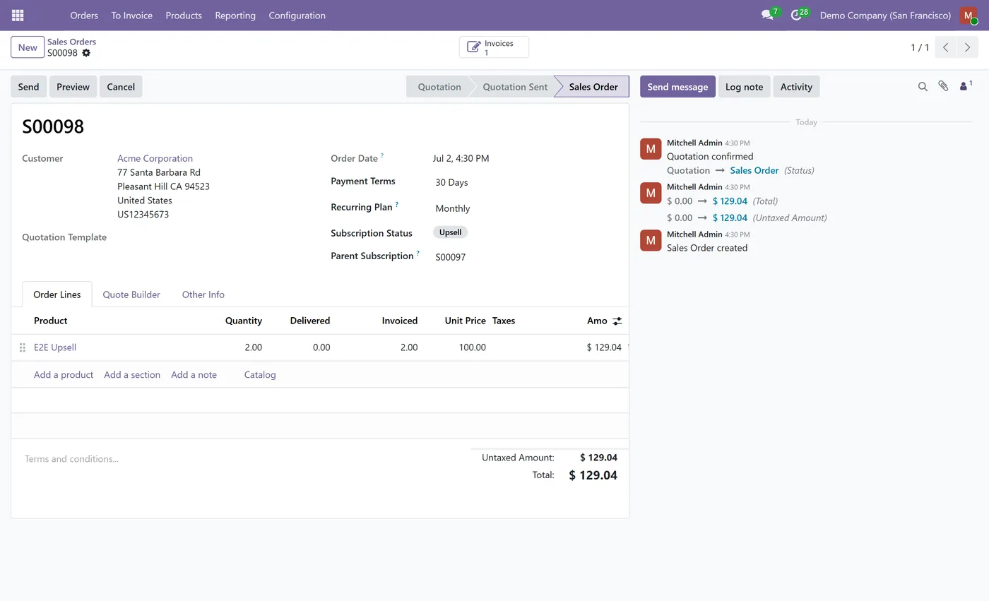Open the Invoices smart button
Screen dimensions: 989x601
tap(494, 47)
